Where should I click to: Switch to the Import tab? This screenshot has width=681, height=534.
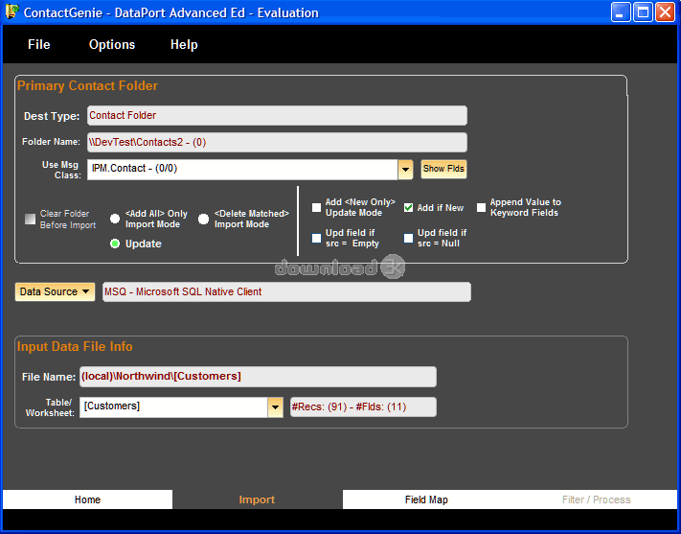pyautogui.click(x=257, y=499)
